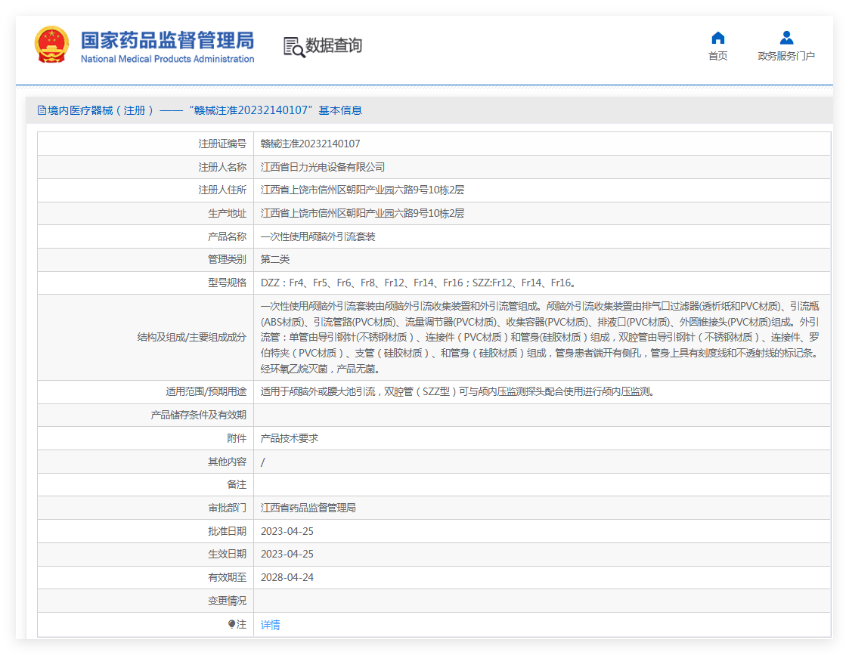The height and width of the screenshot is (655, 849).
Task: Click the 注册人住所 row label
Action: click(222, 190)
